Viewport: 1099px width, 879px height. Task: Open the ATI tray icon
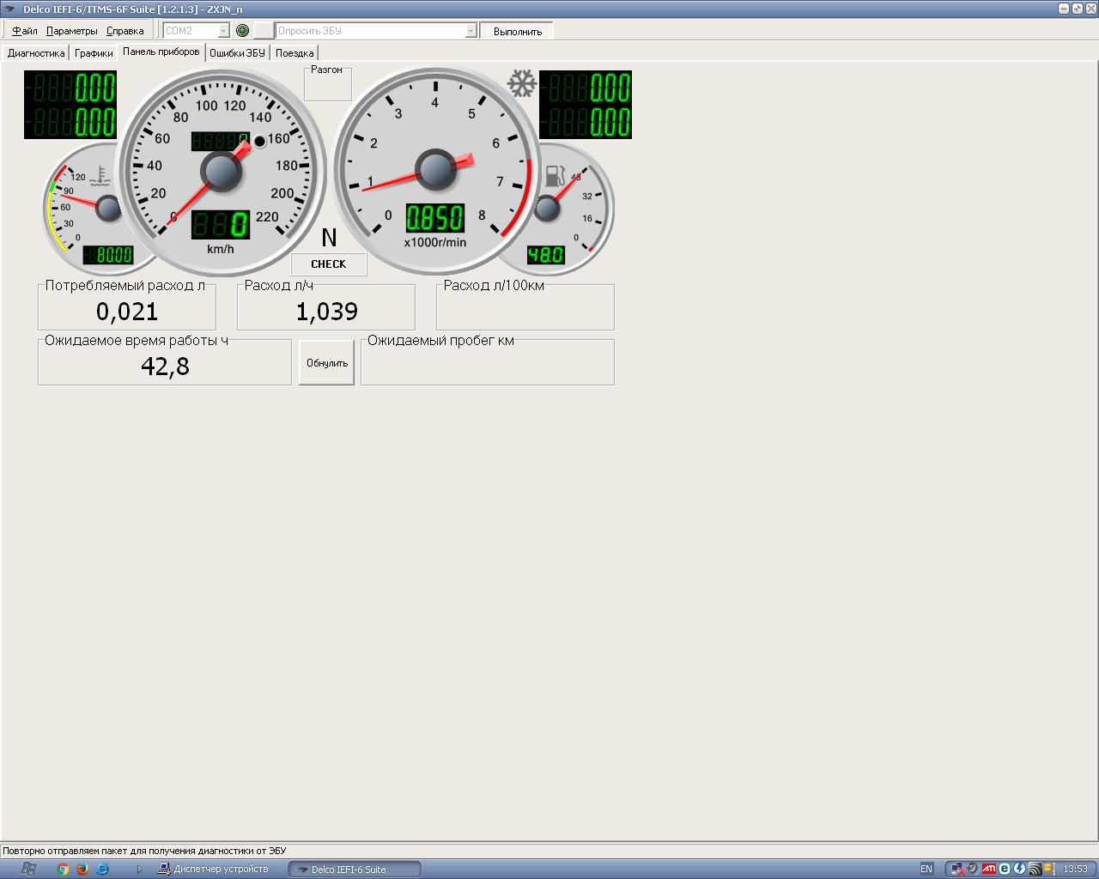point(989,869)
